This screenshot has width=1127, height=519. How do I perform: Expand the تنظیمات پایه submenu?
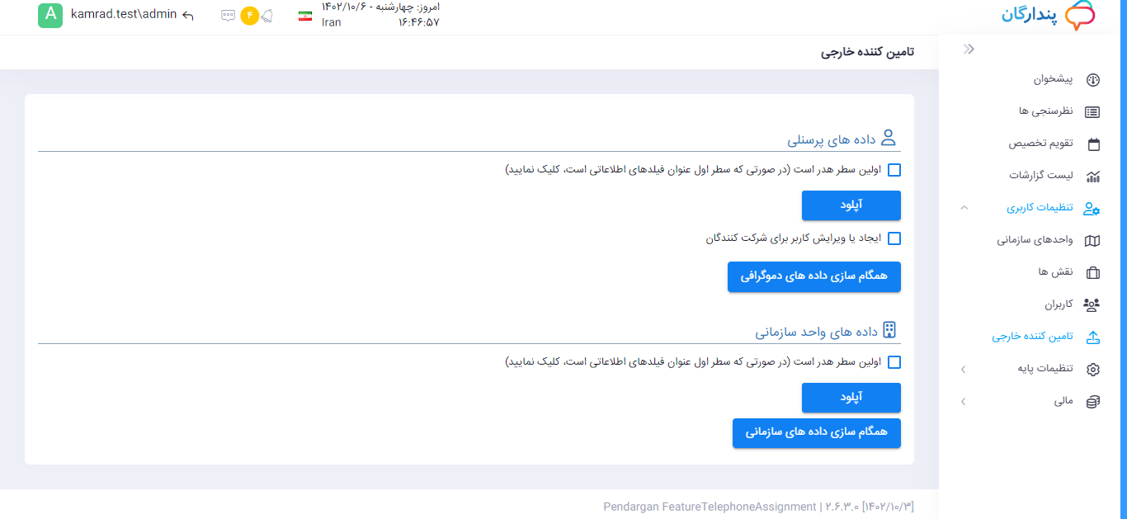pyautogui.click(x=963, y=370)
